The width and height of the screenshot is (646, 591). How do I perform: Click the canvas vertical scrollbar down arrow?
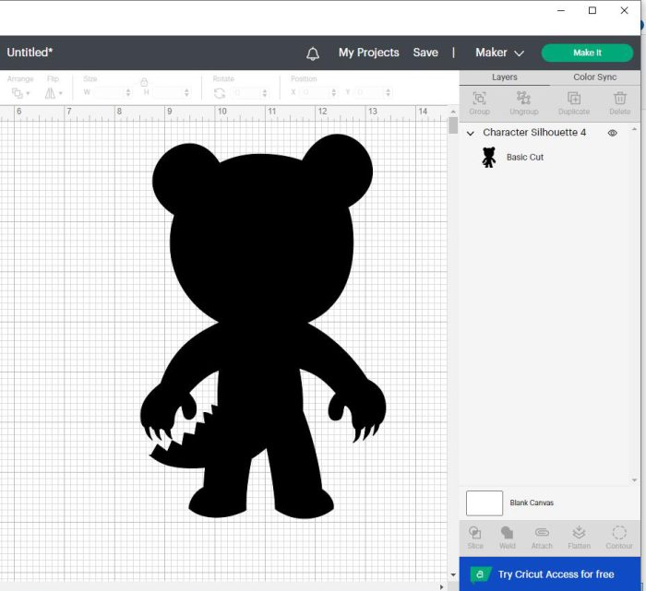click(453, 574)
